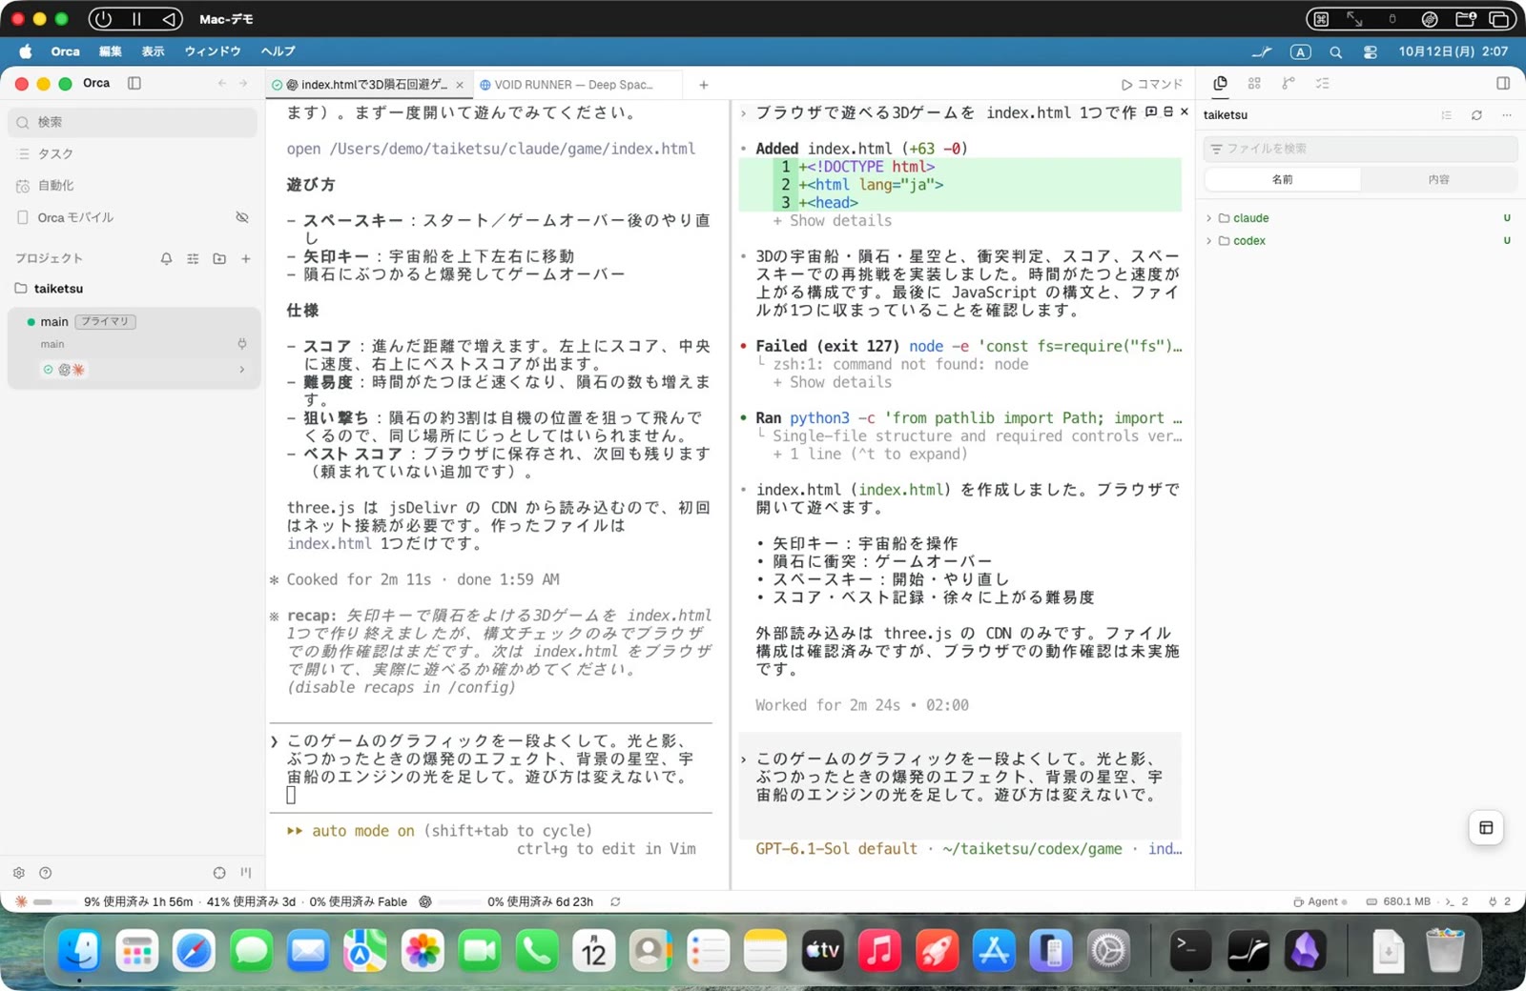Screen dimensions: 1526x991
Task: Click the plug icon in the main worktree row
Action: click(x=242, y=344)
